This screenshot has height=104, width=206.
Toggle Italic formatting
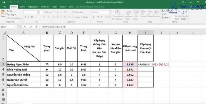(x=29, y=17)
